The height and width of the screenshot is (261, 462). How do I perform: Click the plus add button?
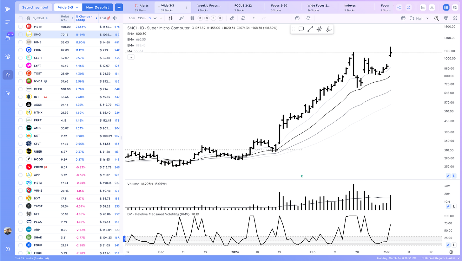pos(119,7)
